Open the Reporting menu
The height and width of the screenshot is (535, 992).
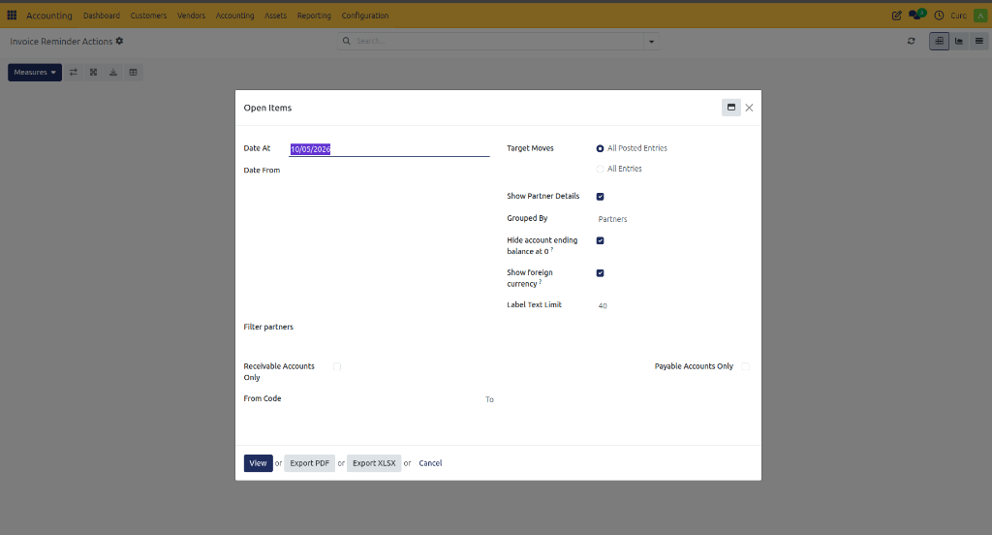click(x=314, y=16)
